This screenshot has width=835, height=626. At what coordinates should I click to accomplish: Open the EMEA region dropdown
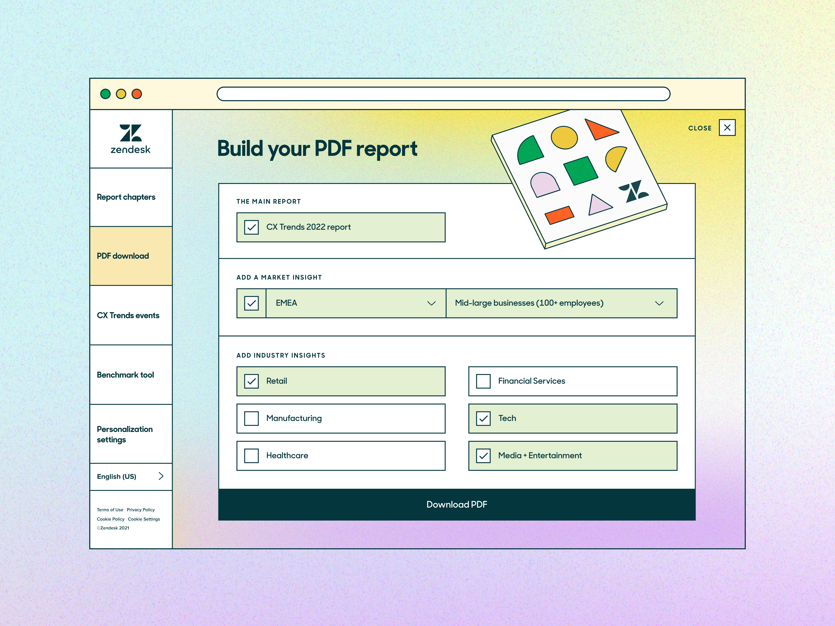click(x=356, y=303)
